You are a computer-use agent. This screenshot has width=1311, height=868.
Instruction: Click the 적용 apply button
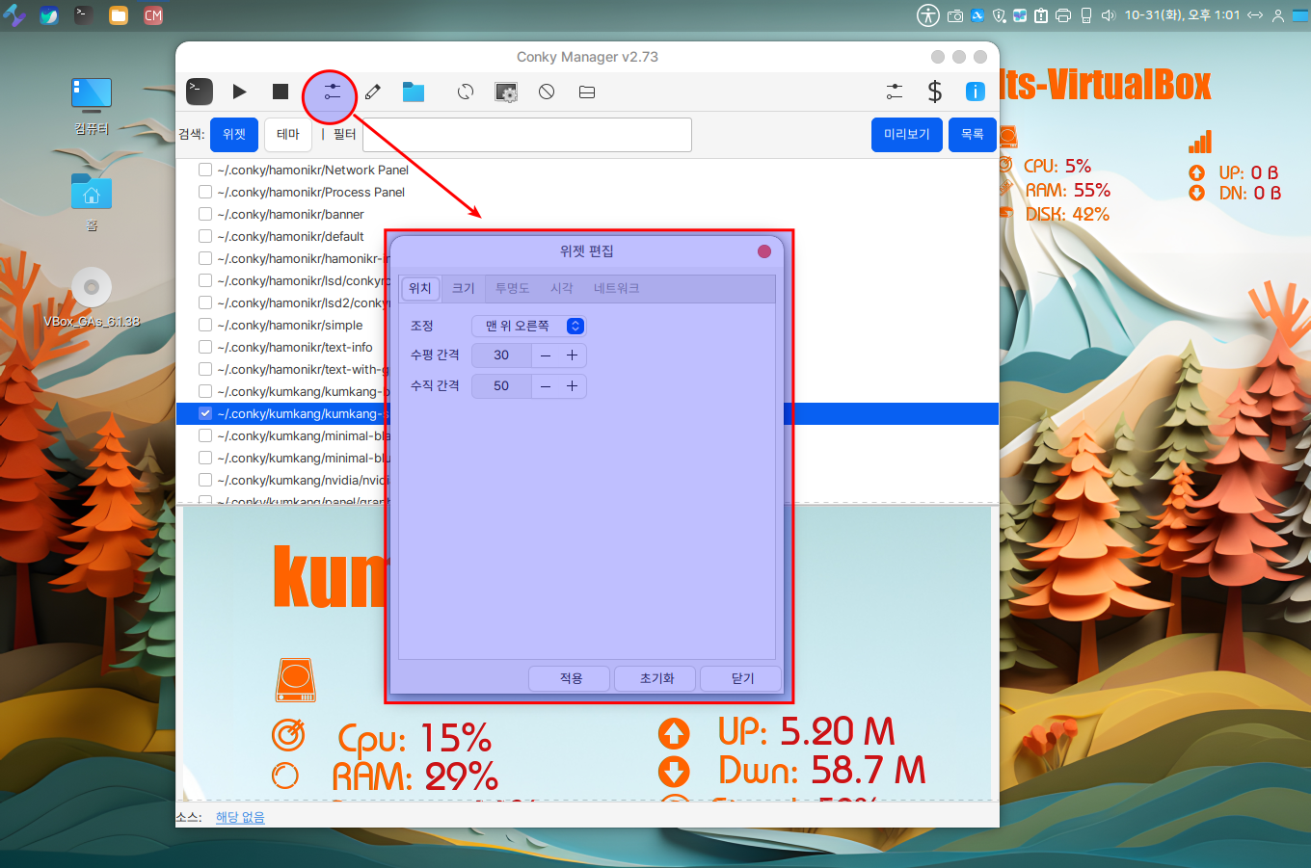[x=571, y=678]
